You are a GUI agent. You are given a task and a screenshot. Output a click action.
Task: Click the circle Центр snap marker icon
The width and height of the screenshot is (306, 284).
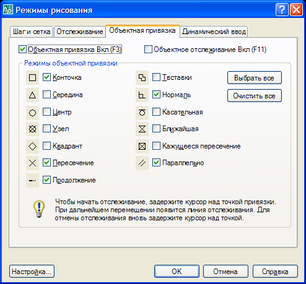tap(32, 113)
